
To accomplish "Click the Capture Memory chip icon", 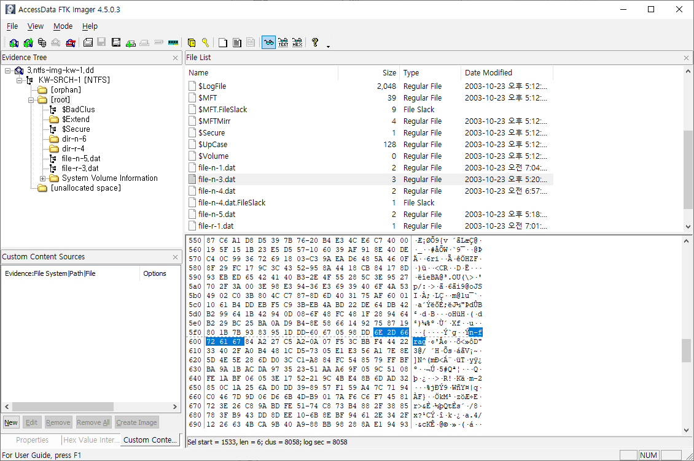I will point(173,42).
